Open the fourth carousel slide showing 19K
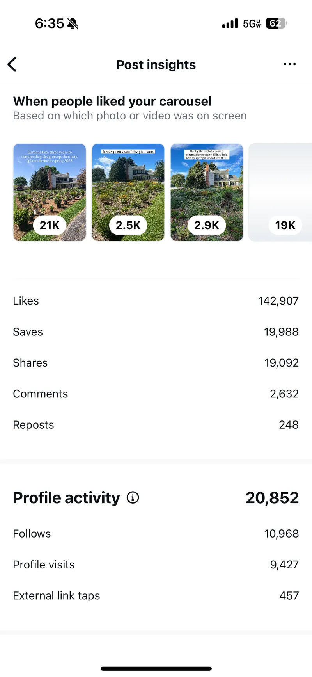 coord(281,192)
